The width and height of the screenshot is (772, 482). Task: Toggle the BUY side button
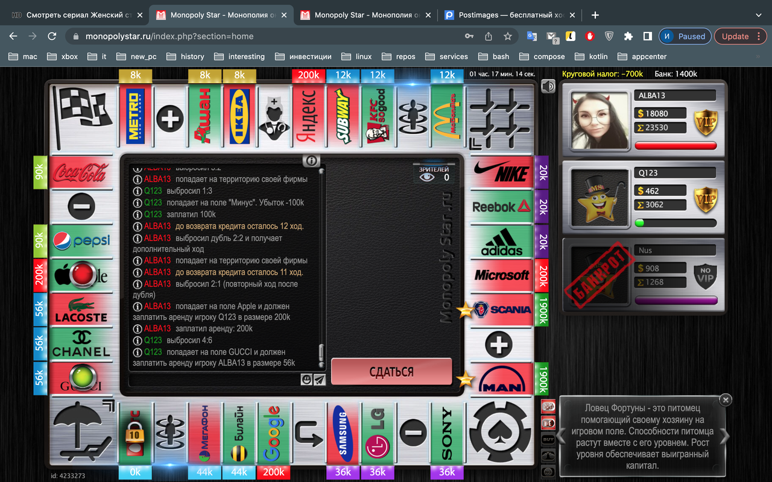pos(548,439)
